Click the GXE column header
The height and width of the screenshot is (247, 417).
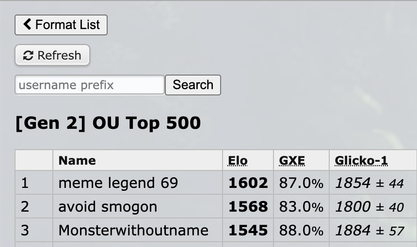coord(292,161)
